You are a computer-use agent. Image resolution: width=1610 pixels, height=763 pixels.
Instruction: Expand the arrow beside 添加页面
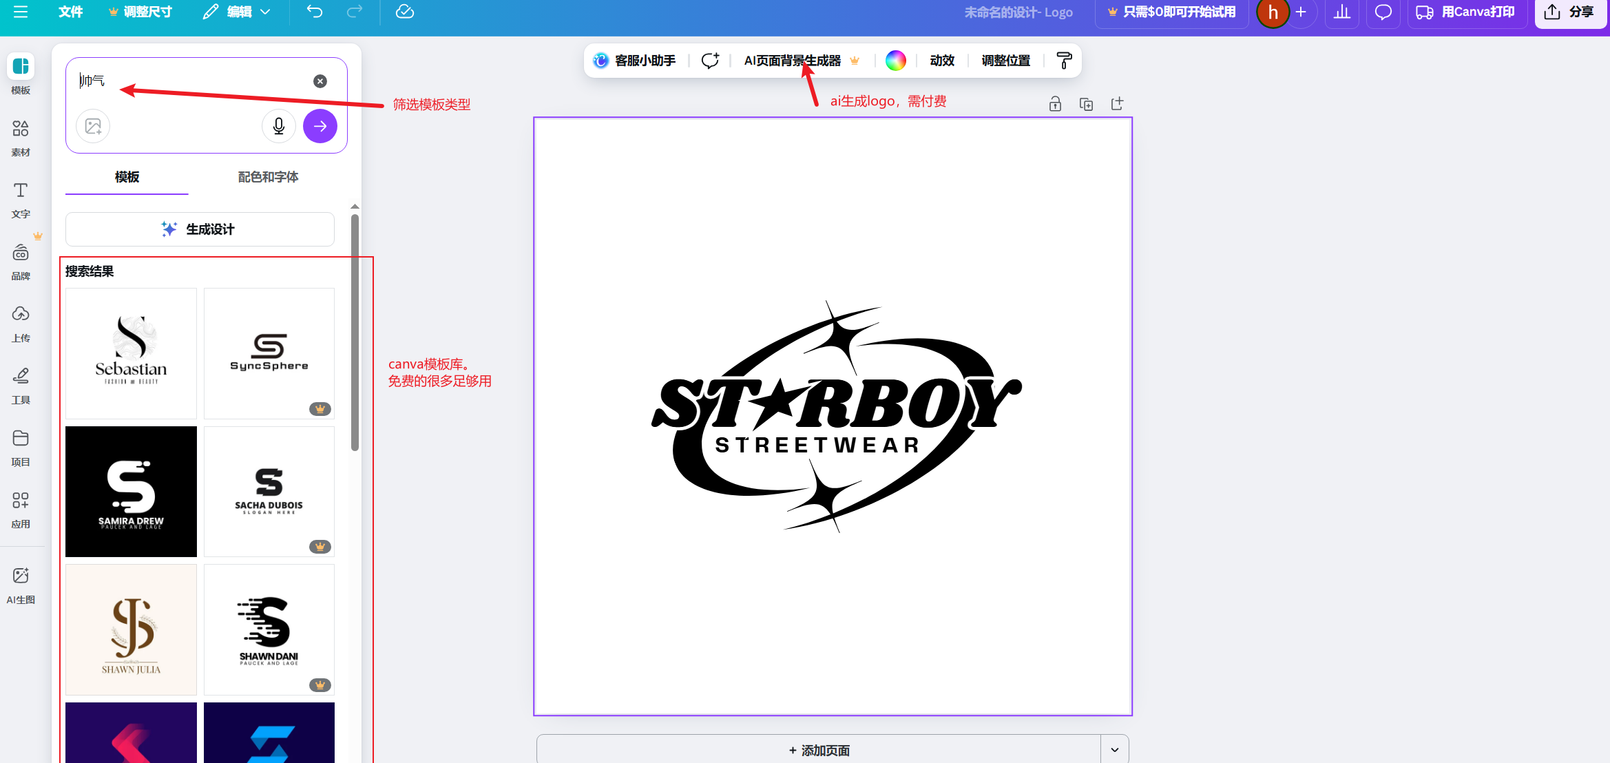point(1114,749)
